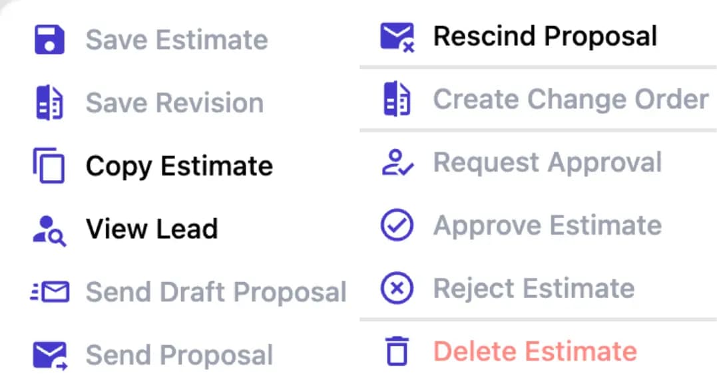
Task: Click the trash can Delete Estimate icon
Action: point(396,350)
